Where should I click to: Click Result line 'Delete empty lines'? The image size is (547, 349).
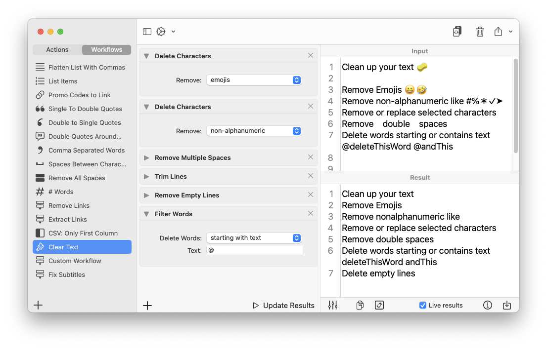pos(378,273)
